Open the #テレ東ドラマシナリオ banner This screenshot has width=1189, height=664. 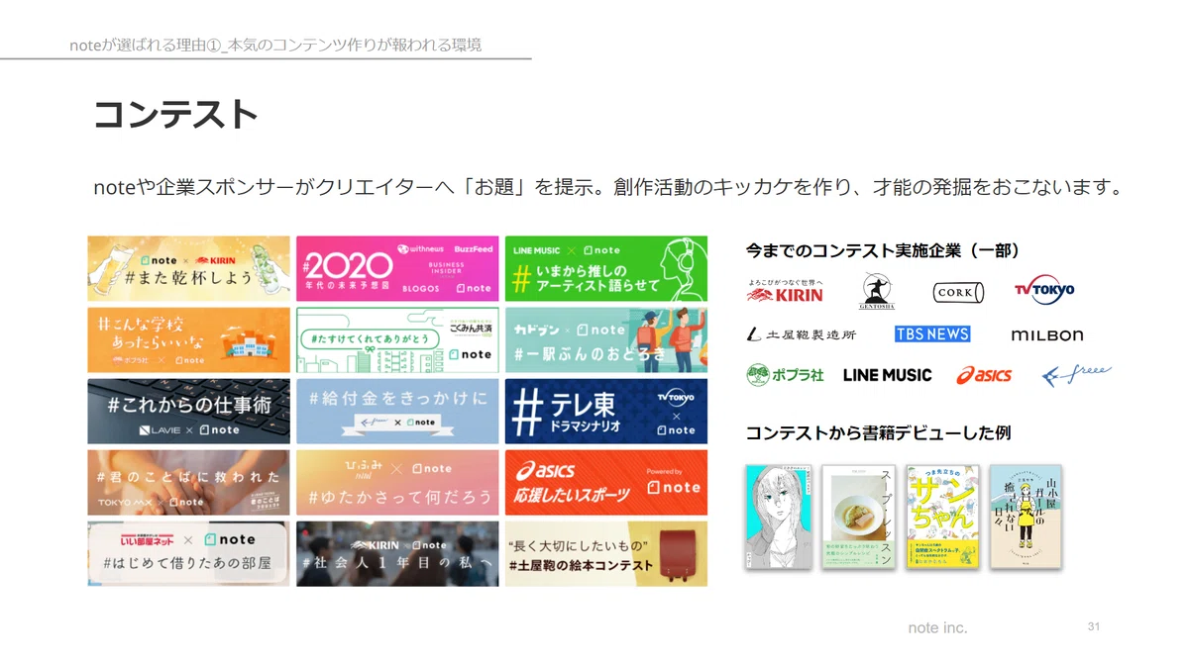606,411
